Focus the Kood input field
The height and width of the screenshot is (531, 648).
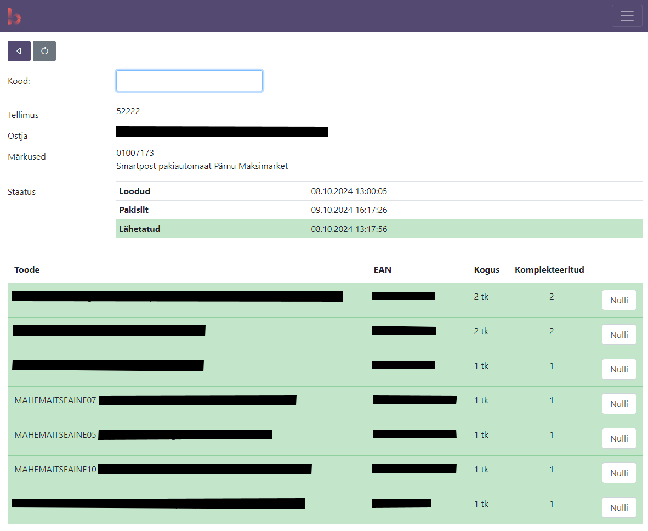(189, 81)
